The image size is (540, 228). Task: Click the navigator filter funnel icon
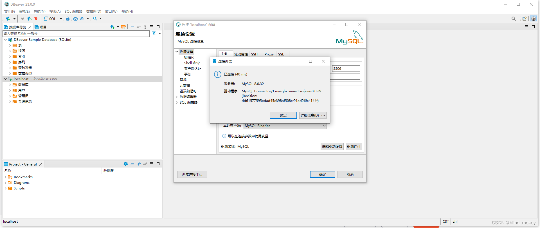(154, 33)
